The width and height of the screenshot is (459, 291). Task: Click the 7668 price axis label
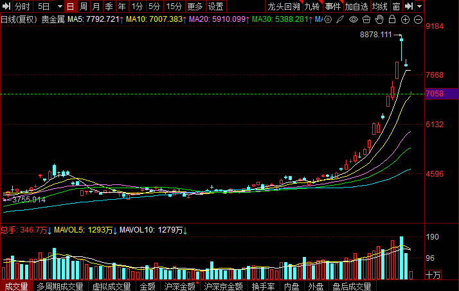(x=435, y=75)
